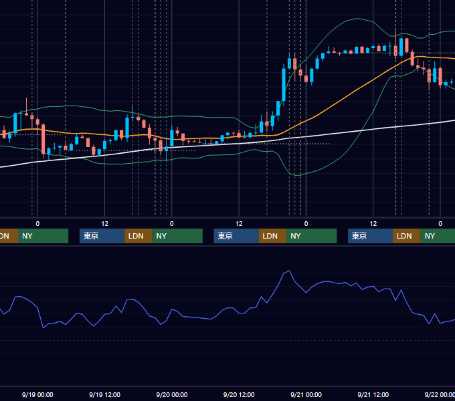Click the LDN session block on 9/21
Screen dimensions: 455x401
(x=407, y=236)
